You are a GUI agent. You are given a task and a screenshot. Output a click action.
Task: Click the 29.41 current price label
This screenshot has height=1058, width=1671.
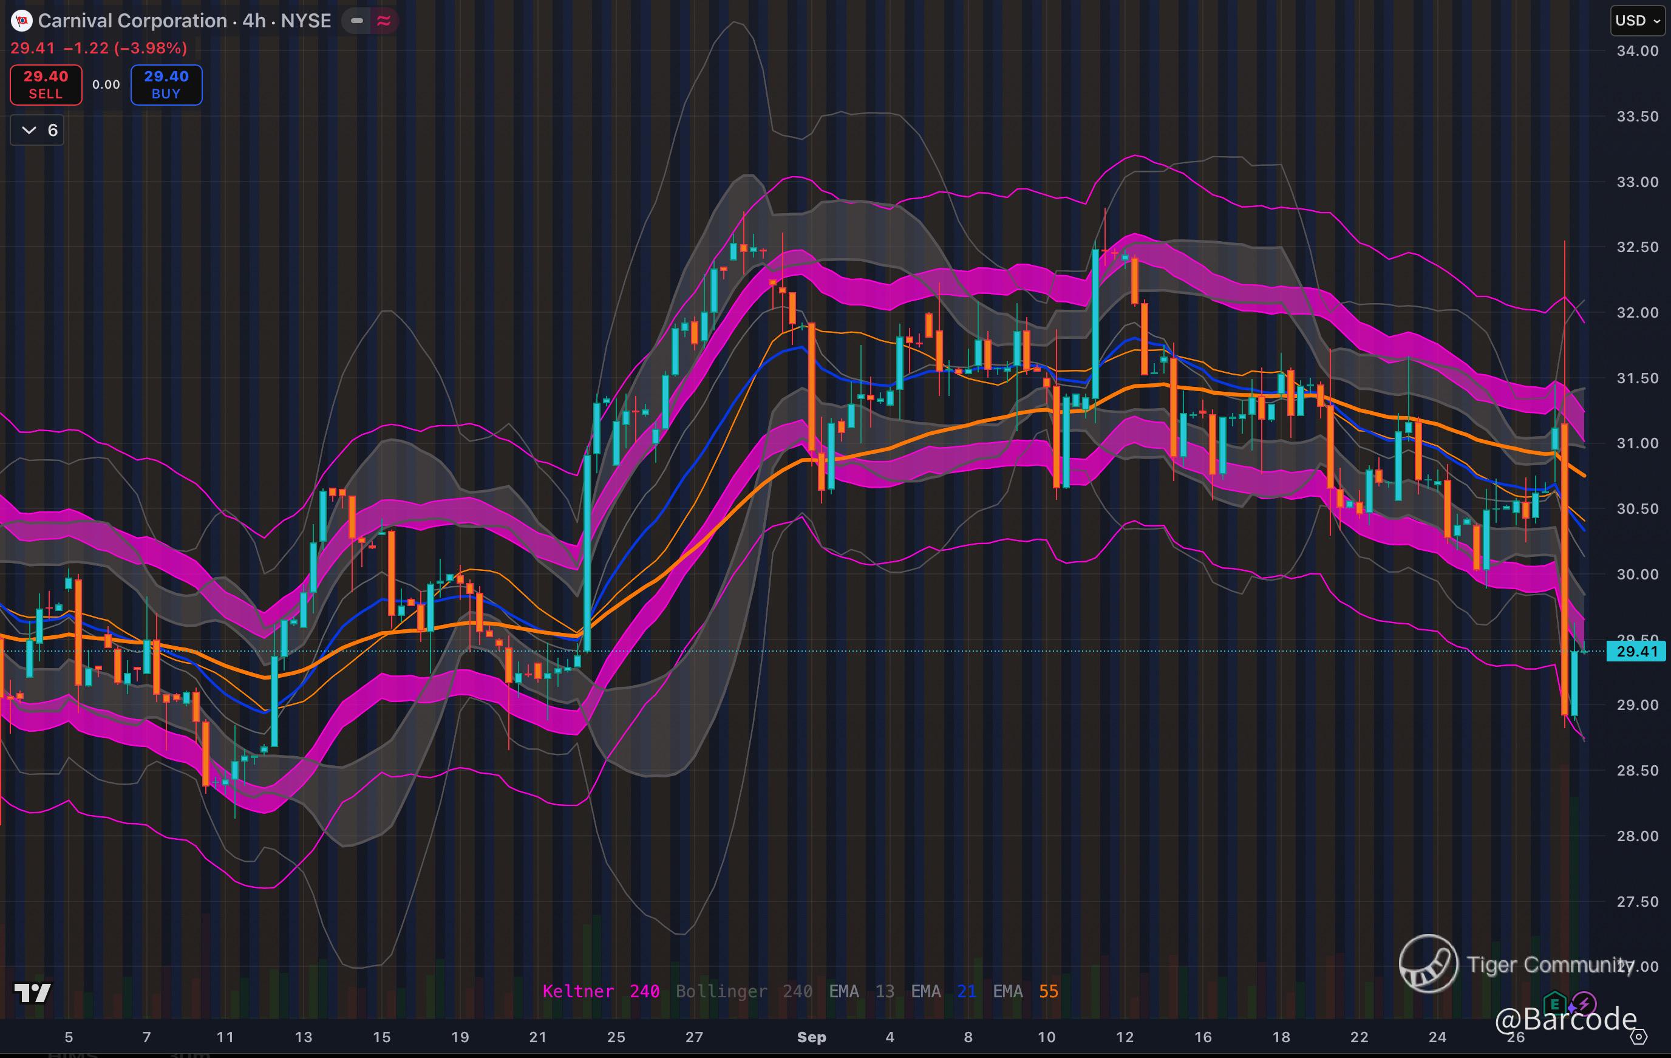point(1636,651)
